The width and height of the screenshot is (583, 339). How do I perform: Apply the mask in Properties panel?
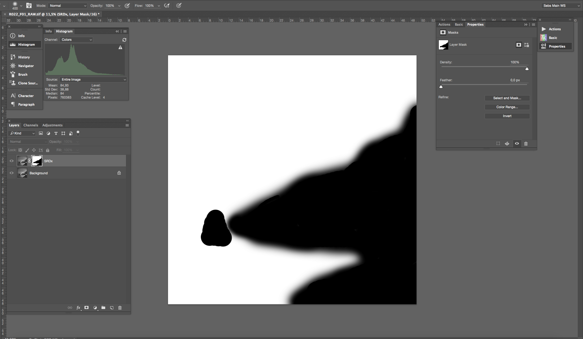(x=507, y=144)
